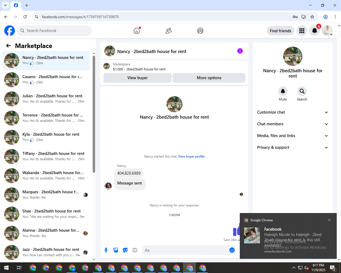Search in conversation with the magnifier icon
Image resolution: width=341 pixels, height=273 pixels.
[x=302, y=91]
